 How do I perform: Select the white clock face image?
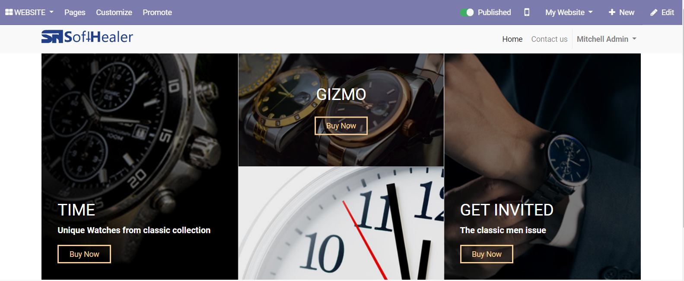click(341, 223)
